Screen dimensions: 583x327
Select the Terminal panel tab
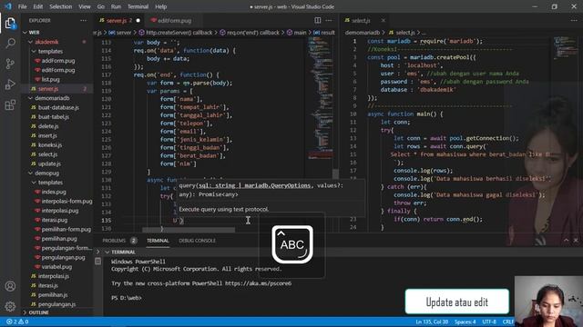click(158, 241)
